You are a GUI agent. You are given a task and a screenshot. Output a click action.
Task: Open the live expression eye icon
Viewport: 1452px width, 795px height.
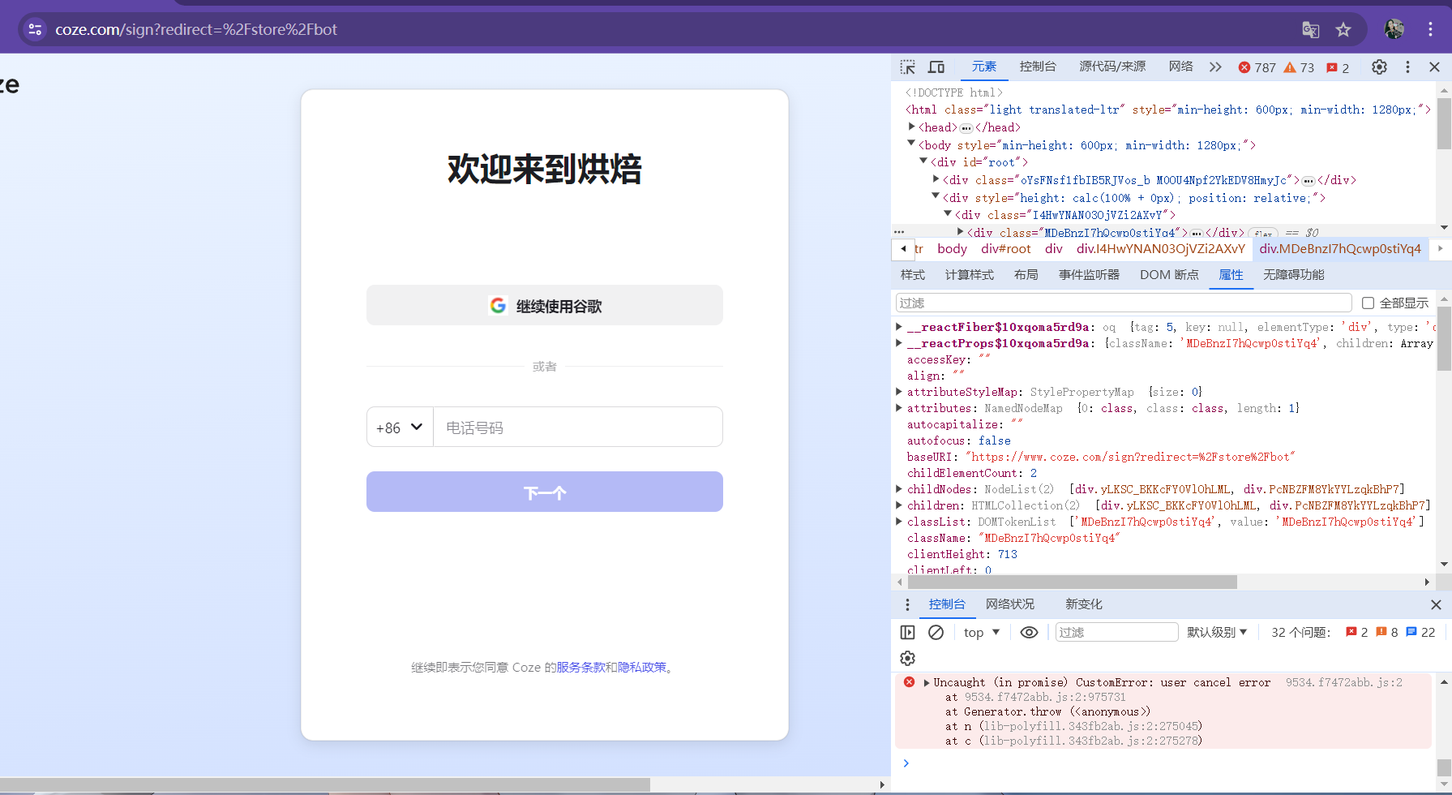1029,632
